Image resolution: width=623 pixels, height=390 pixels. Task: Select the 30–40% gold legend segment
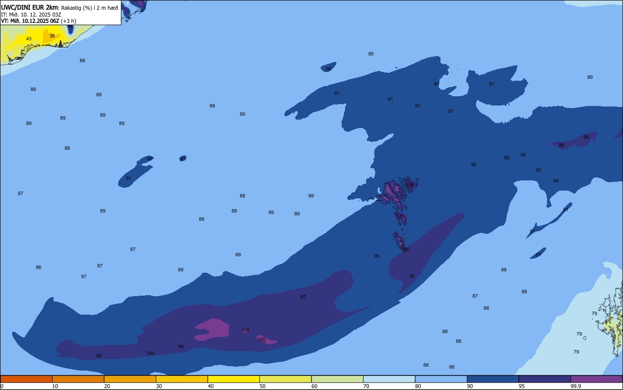pos(182,379)
